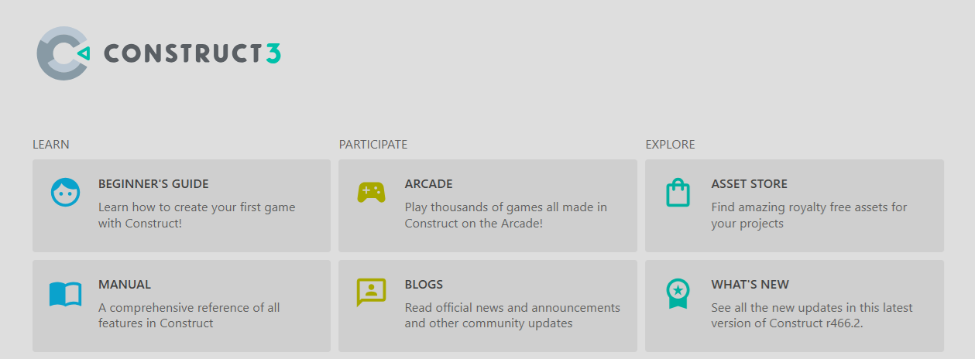The width and height of the screenshot is (975, 359).
Task: Open the BEGINNER'S GUIDE title link
Action: pyautogui.click(x=153, y=184)
